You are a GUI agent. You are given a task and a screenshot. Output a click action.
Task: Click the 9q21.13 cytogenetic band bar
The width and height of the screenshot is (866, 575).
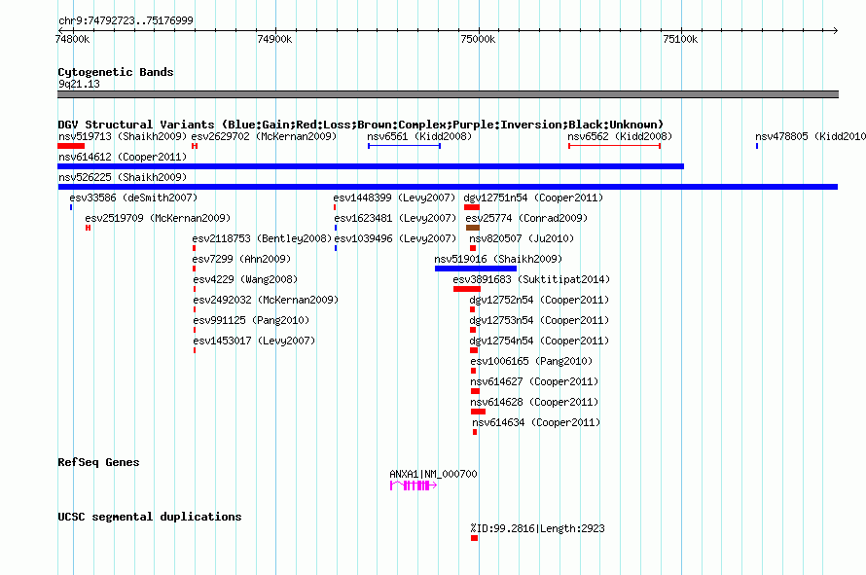click(x=448, y=94)
